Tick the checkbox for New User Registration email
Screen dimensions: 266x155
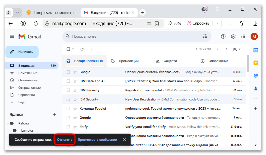coord(68,99)
